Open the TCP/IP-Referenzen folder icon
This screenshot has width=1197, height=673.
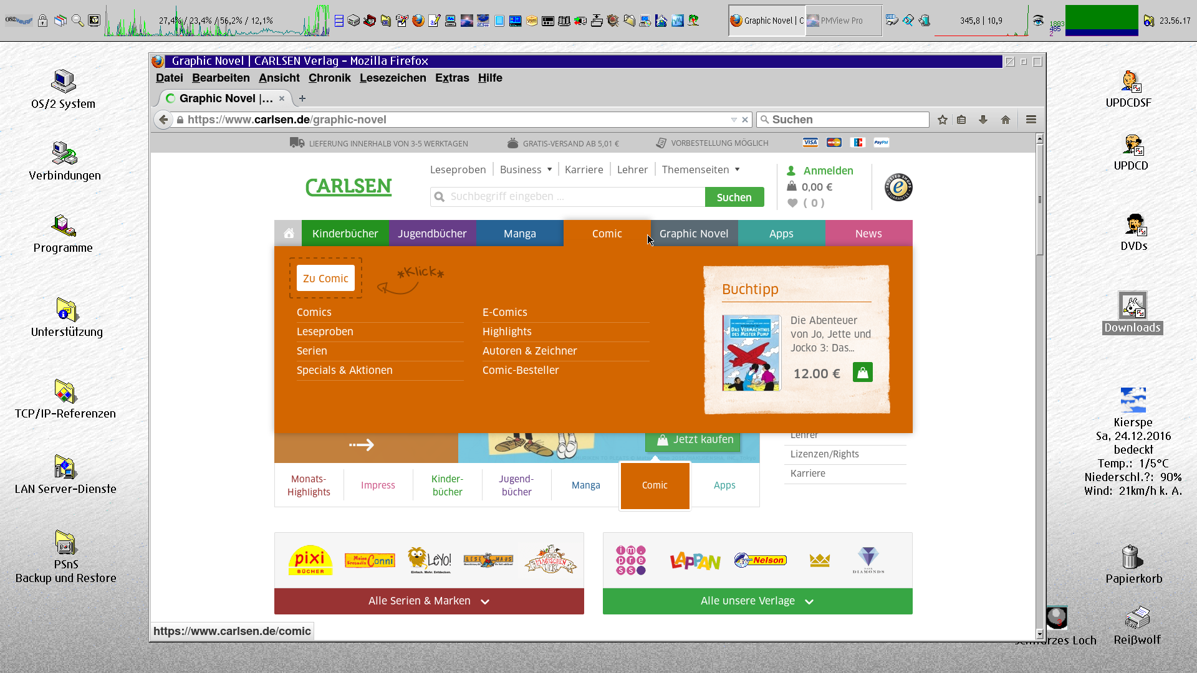point(65,391)
